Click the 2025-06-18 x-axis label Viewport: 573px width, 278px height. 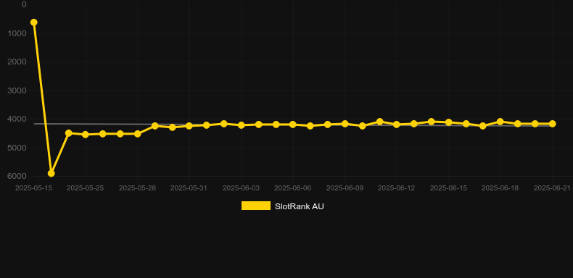pos(500,188)
